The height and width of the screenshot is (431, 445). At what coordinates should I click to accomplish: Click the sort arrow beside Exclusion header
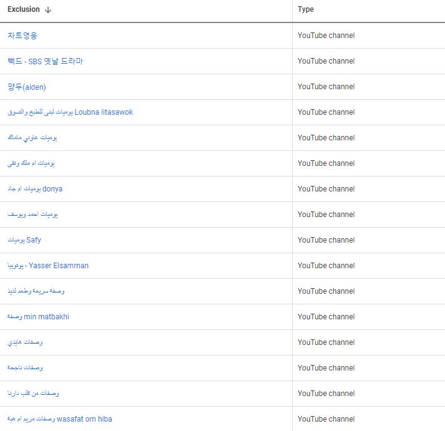pyautogui.click(x=48, y=9)
